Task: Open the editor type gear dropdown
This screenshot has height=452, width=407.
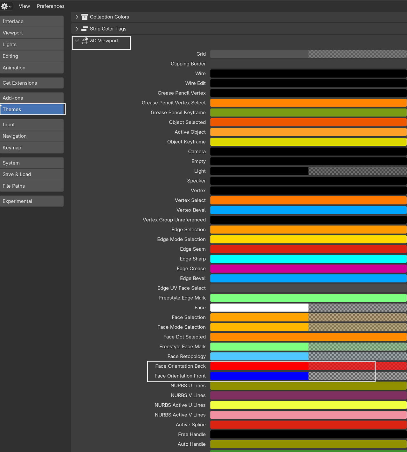Action: coord(6,6)
